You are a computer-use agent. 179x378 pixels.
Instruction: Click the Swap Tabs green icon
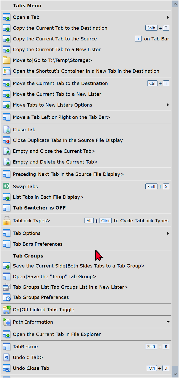pos(6,186)
